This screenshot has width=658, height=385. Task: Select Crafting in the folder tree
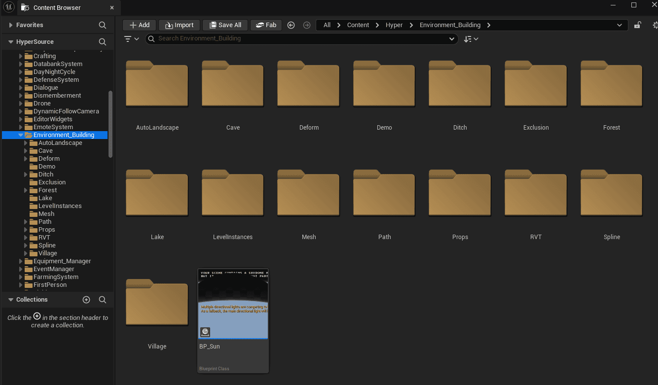(44, 56)
